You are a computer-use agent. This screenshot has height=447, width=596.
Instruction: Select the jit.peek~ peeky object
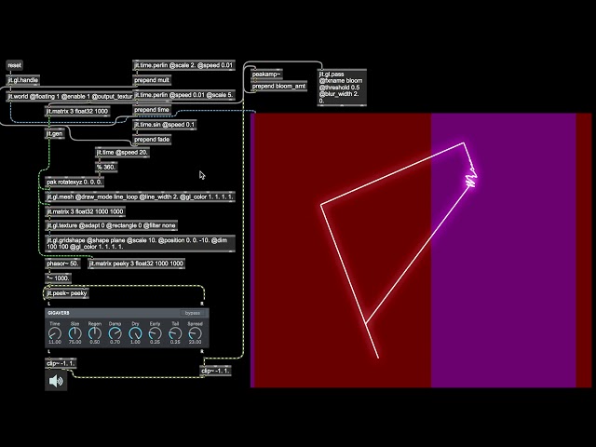tap(67, 293)
